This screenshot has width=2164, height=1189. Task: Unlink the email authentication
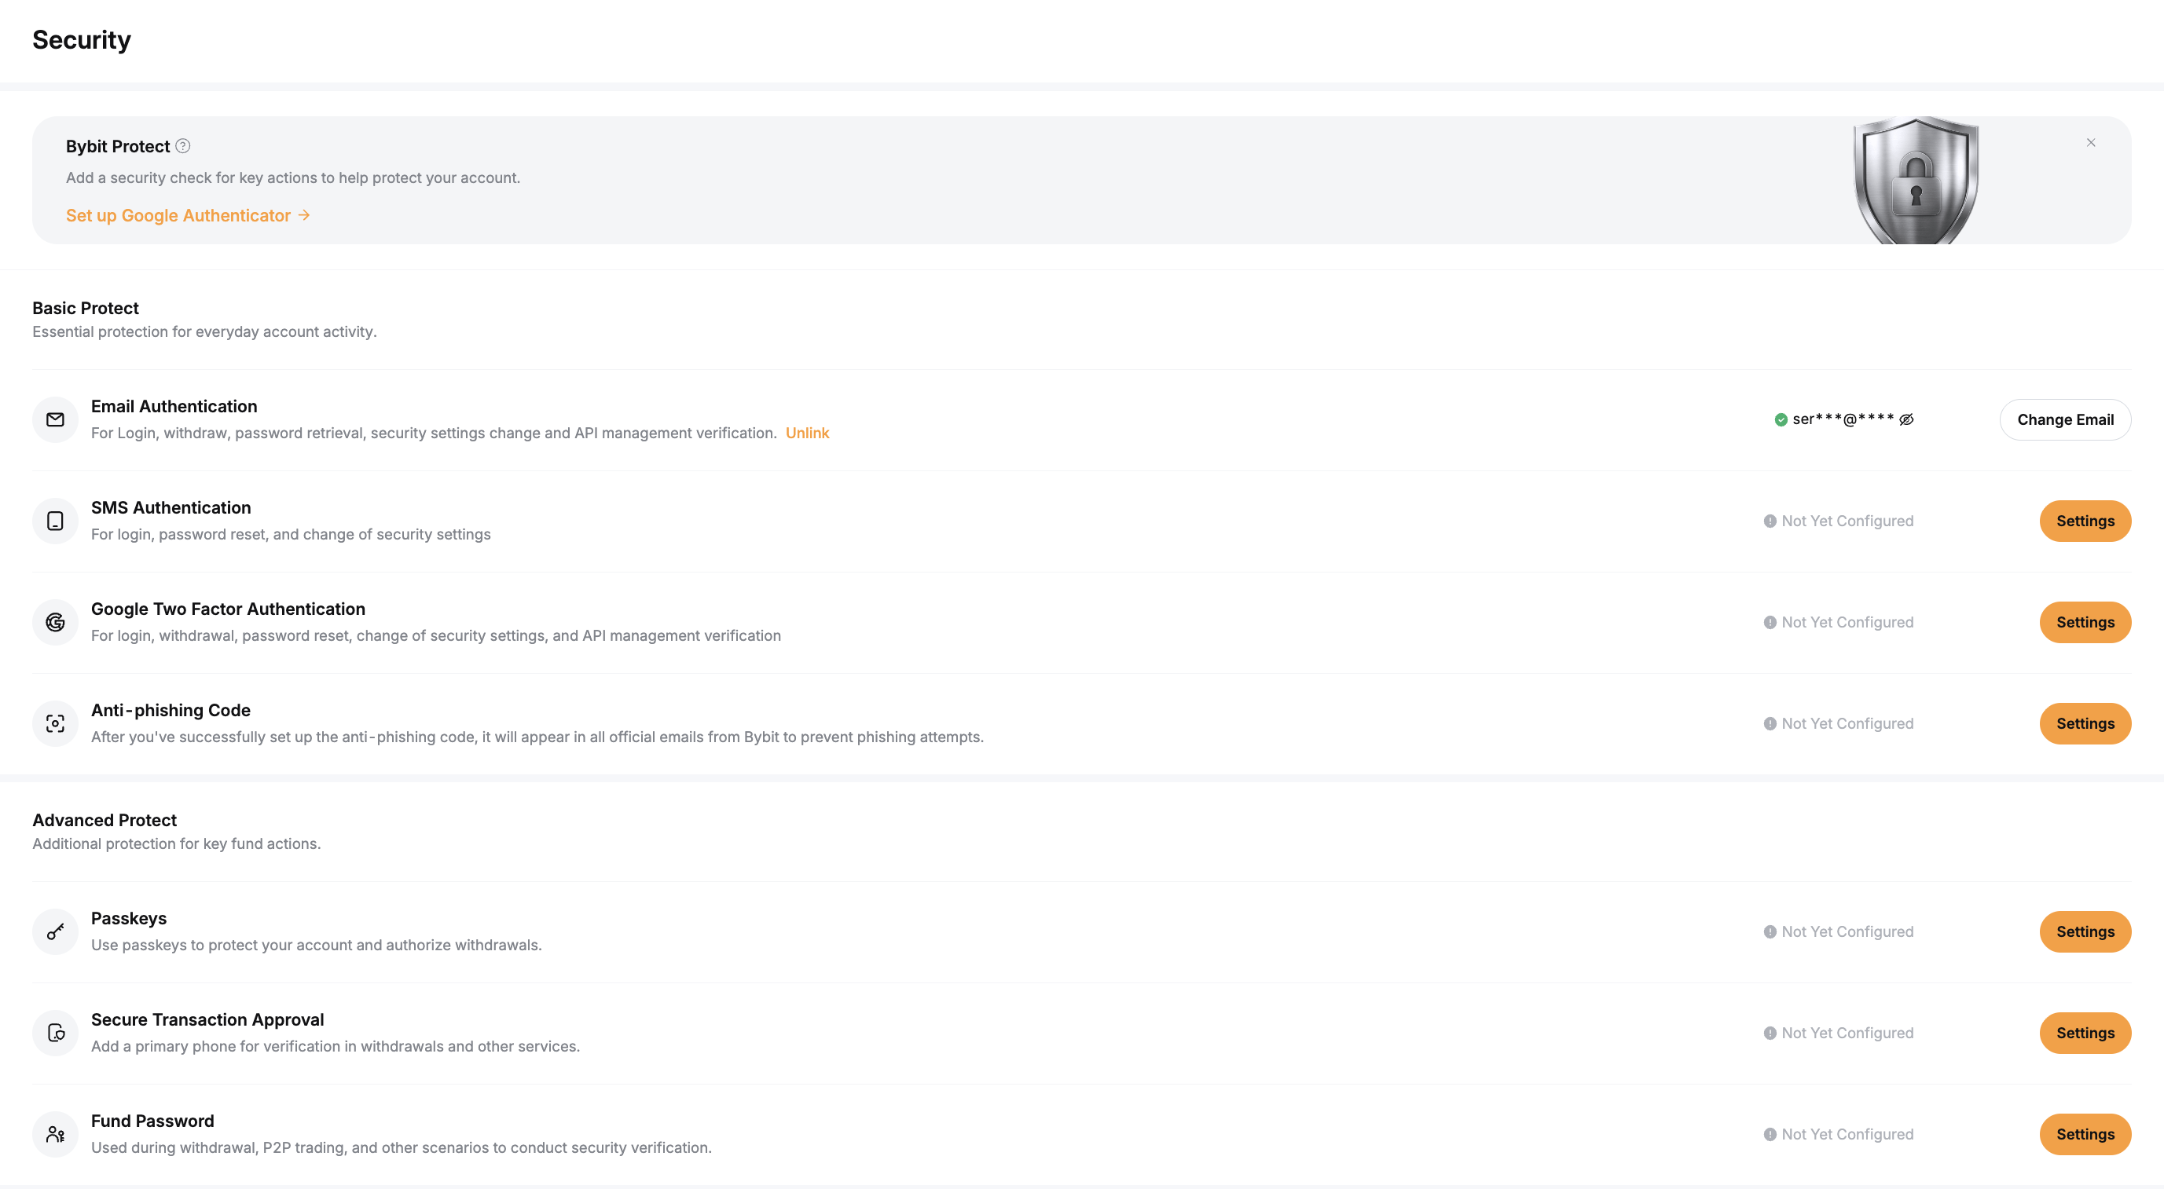coord(807,434)
